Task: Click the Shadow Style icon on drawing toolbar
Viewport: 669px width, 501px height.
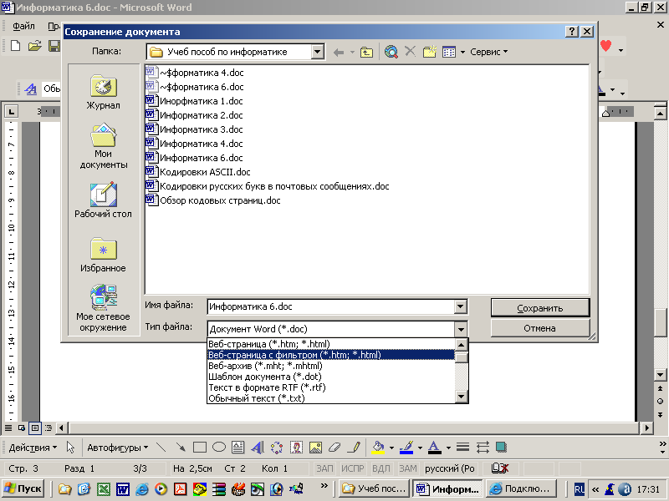Action: (x=501, y=447)
